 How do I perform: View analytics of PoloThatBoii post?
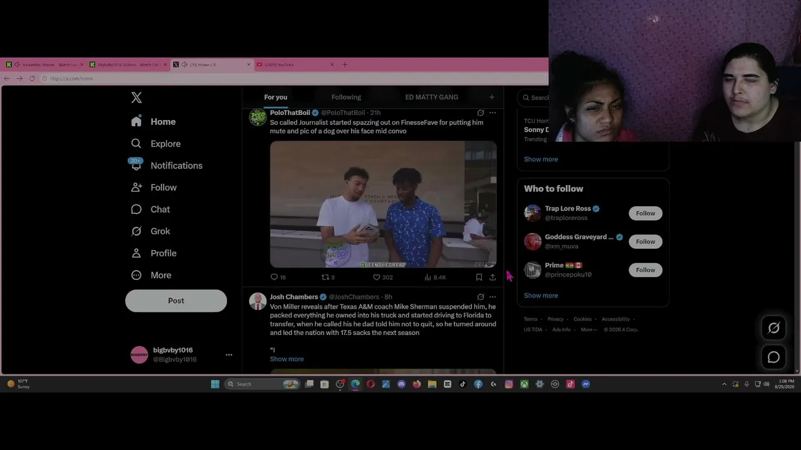tap(435, 277)
